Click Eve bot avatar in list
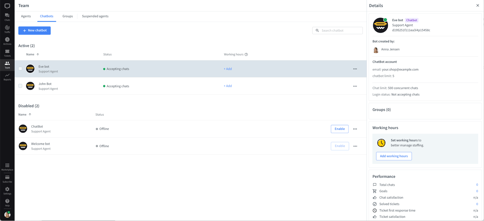 click(x=30, y=69)
